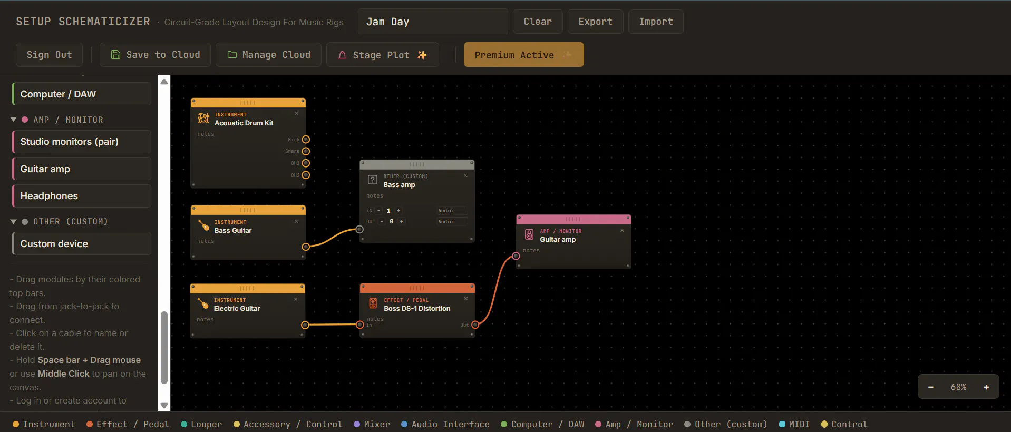Image resolution: width=1011 pixels, height=432 pixels.
Task: Click the Jam Day project name field
Action: pyautogui.click(x=433, y=22)
